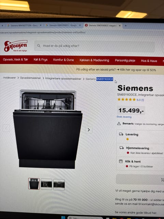The width and height of the screenshot is (164, 219).
Task: Open Komfur & Ovne category
Action: click(x=64, y=60)
